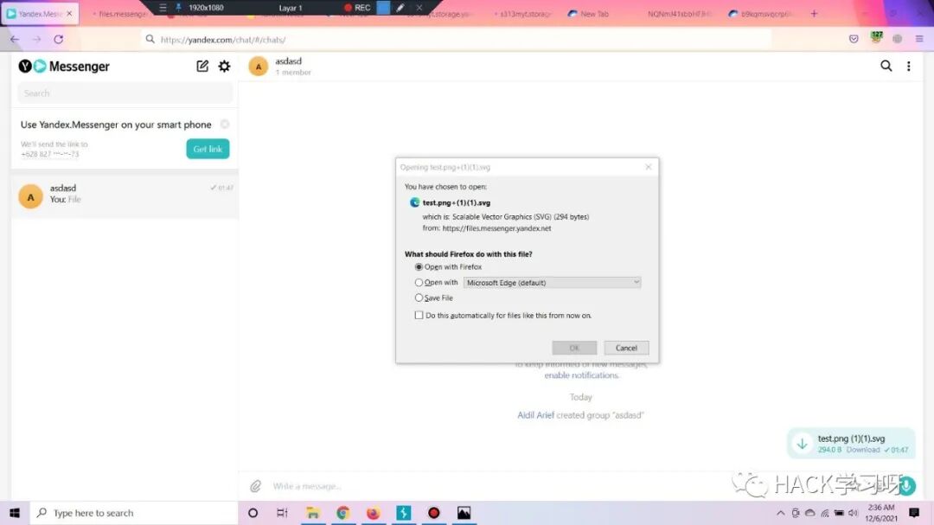The image size is (934, 525).
Task: Switch to the s313myt.storage tab
Action: [x=524, y=14]
